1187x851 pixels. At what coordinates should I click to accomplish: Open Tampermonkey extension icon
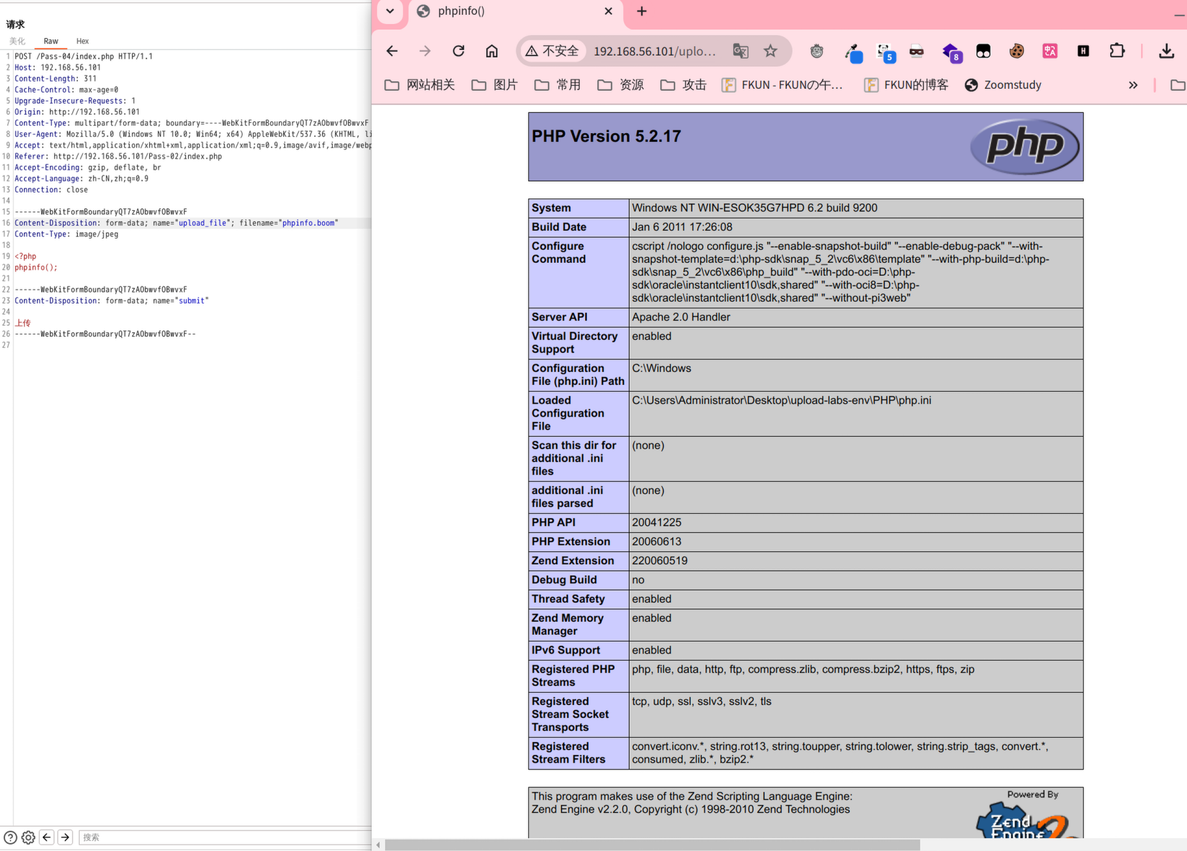[x=983, y=51]
